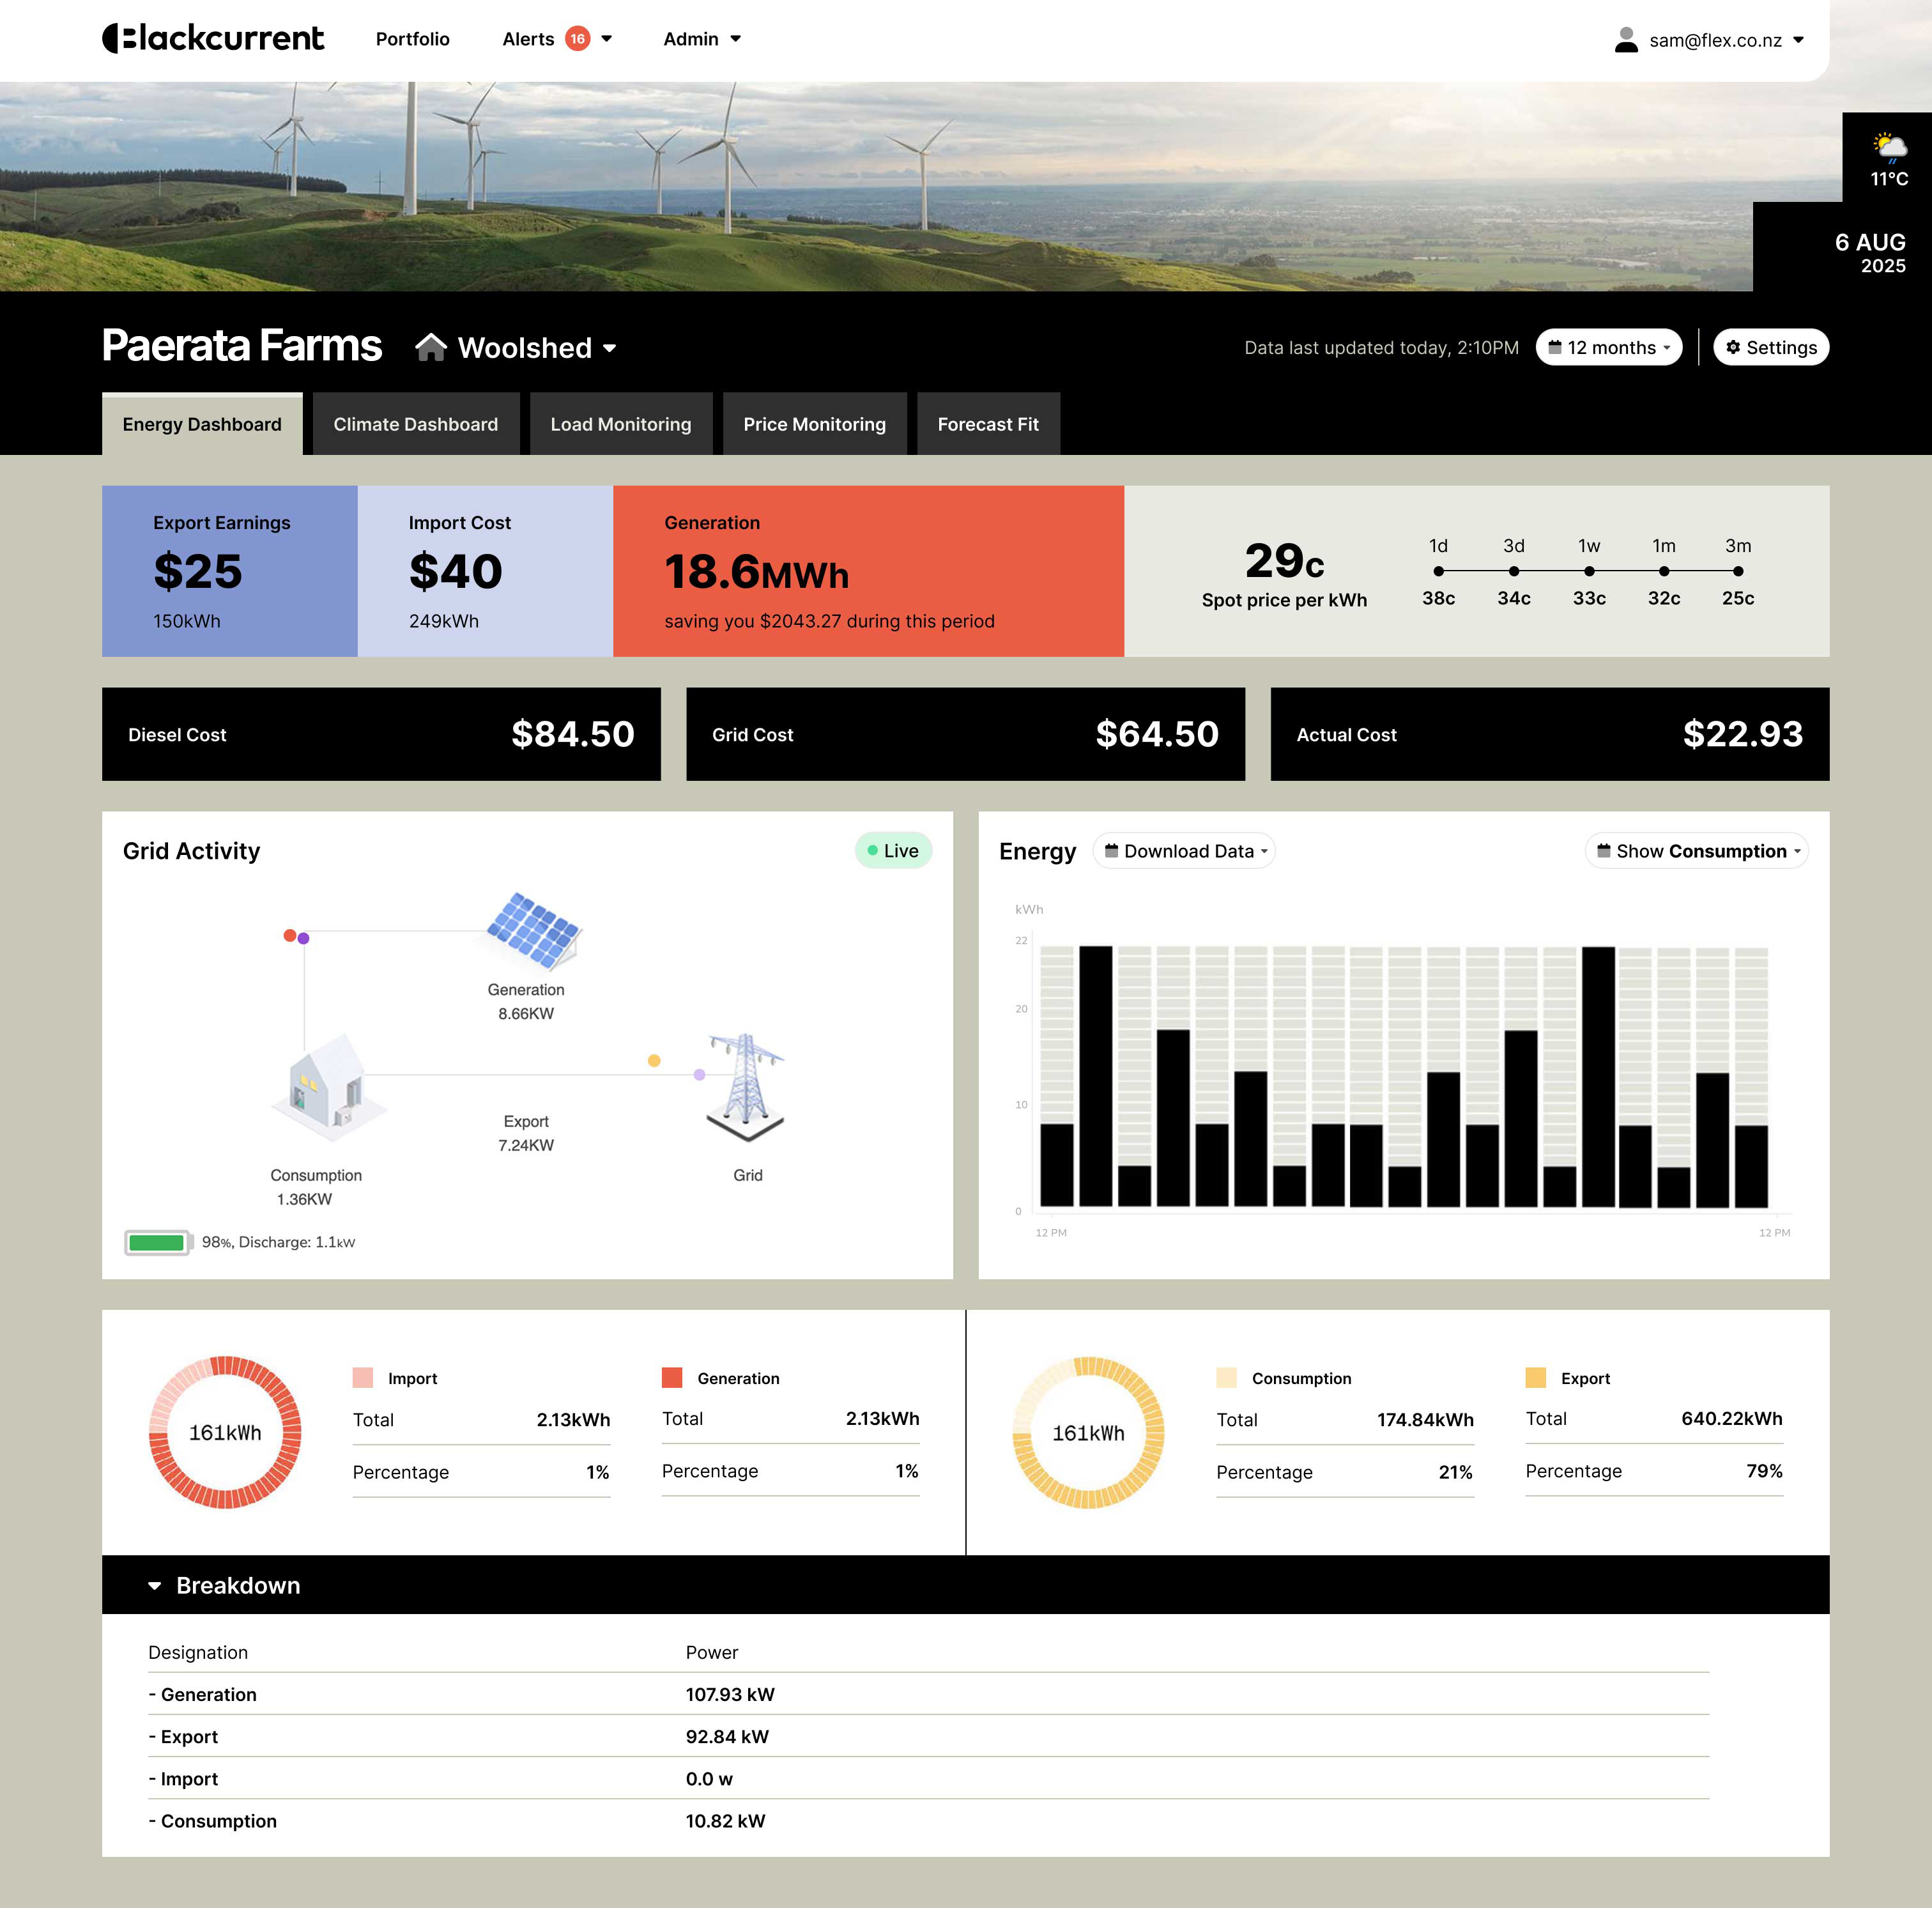Click the weather cloud icon

click(x=1889, y=148)
